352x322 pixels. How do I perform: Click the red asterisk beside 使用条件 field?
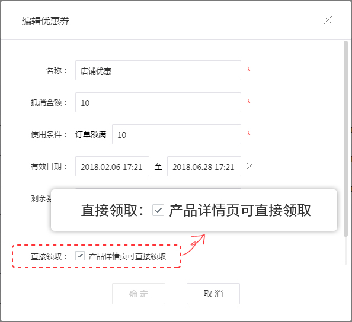click(x=249, y=134)
